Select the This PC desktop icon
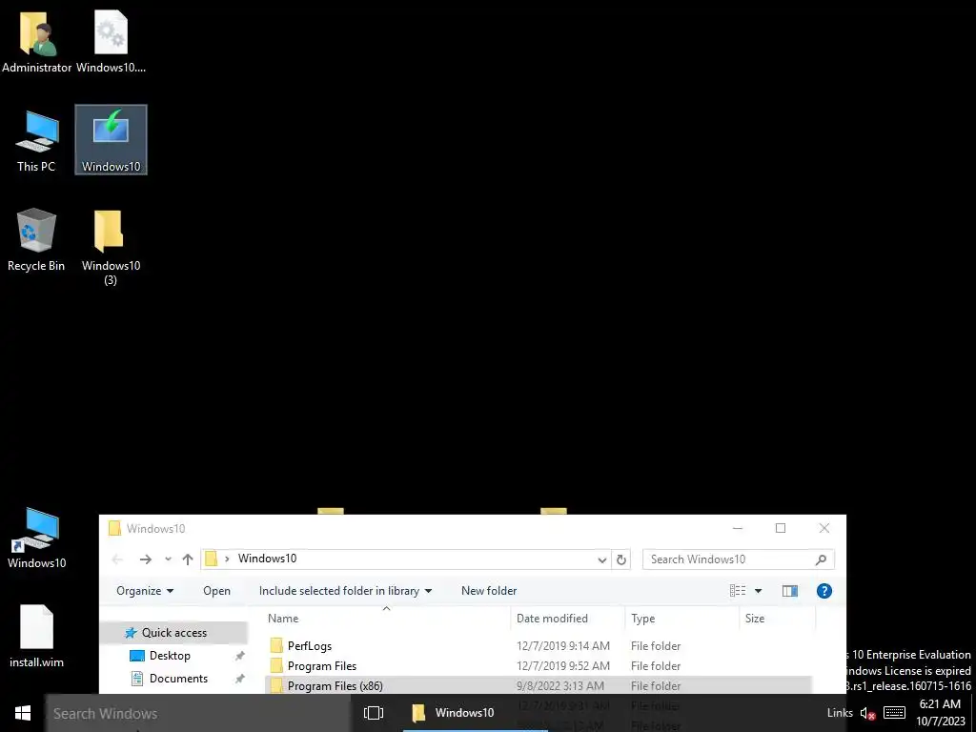 click(37, 141)
